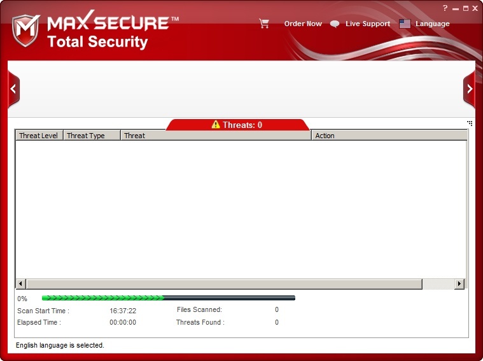
Task: Click the horizontal scrollbar thumb
Action: pyautogui.click(x=224, y=283)
